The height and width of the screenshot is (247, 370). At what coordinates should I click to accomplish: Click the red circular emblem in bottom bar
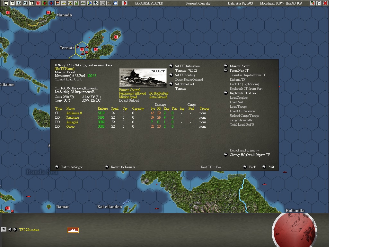(294, 230)
